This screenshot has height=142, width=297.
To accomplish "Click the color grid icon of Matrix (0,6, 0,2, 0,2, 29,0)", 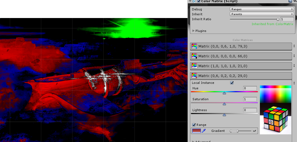I will [194, 76].
